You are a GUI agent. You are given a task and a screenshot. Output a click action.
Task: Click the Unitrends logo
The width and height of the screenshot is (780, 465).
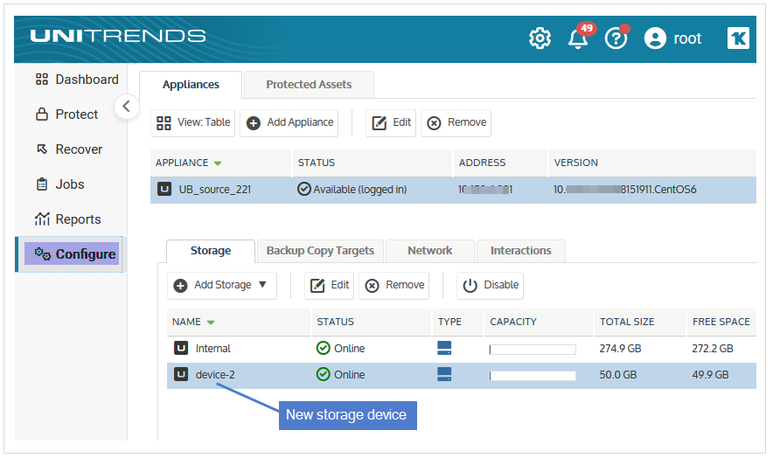coord(118,36)
